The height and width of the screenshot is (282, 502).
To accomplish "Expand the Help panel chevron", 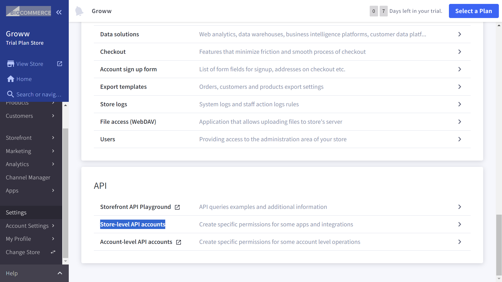I will [60, 273].
